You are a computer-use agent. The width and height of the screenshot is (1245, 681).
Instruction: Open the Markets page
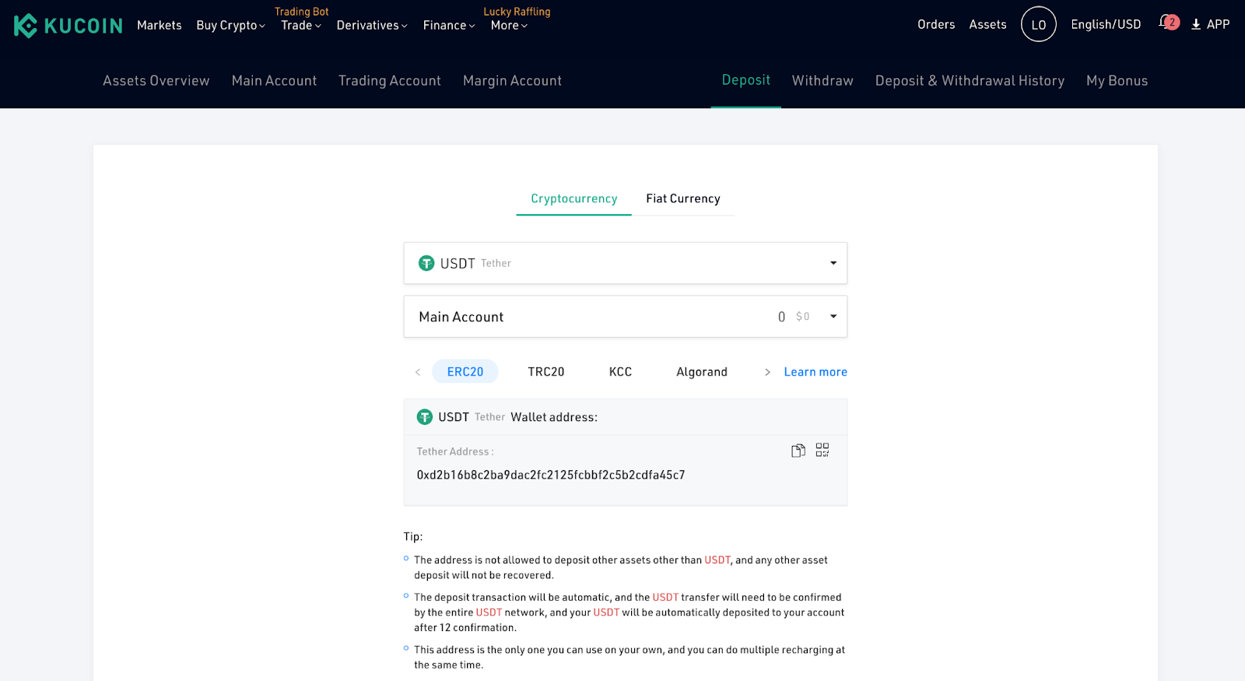tap(160, 25)
